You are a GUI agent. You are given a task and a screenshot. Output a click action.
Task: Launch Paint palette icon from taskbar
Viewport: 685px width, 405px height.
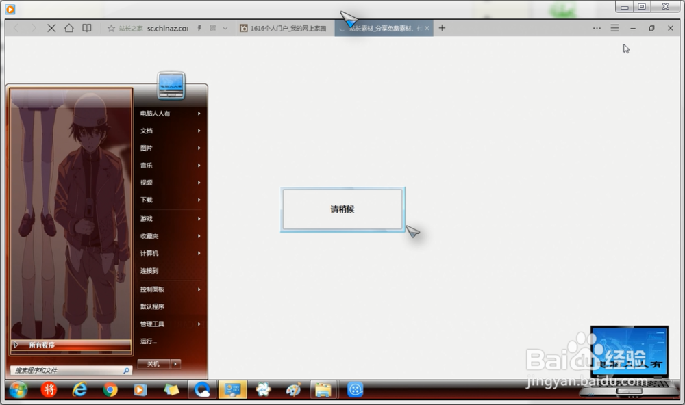tap(294, 390)
